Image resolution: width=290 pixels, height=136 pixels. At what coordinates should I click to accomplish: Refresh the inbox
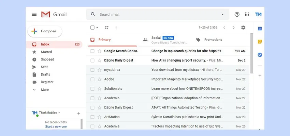106,28
